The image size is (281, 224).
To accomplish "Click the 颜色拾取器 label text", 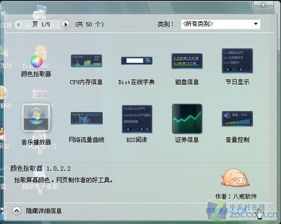I will (36, 74).
